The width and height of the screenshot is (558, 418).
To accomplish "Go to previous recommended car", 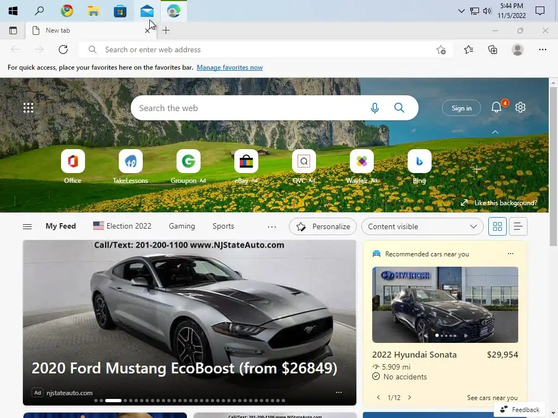I will point(378,397).
